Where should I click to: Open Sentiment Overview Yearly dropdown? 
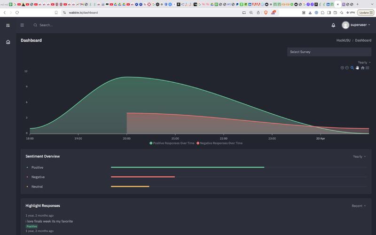(x=359, y=157)
